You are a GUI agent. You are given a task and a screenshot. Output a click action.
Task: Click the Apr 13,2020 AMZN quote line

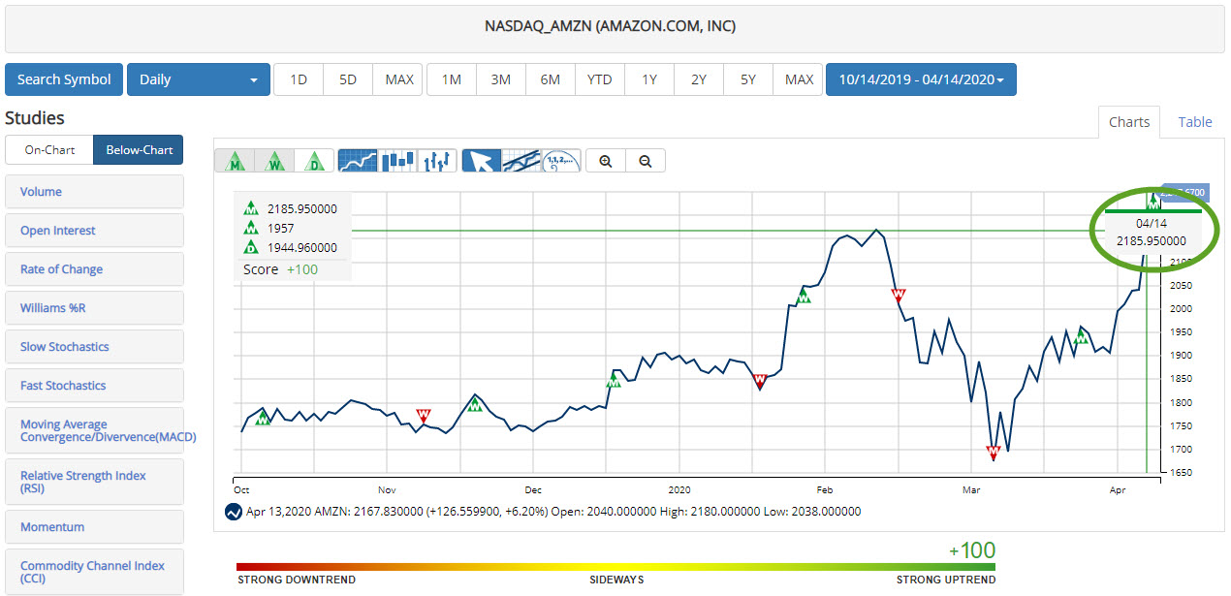pos(553,512)
